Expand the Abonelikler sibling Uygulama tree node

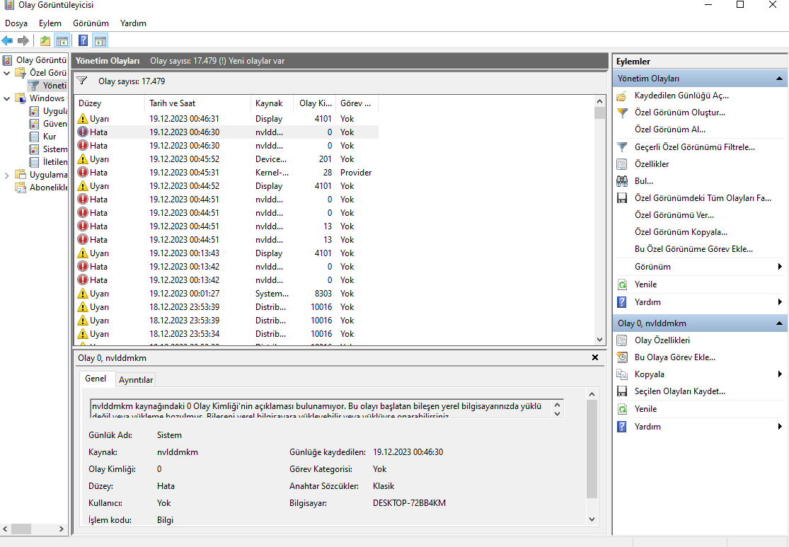(x=7, y=175)
